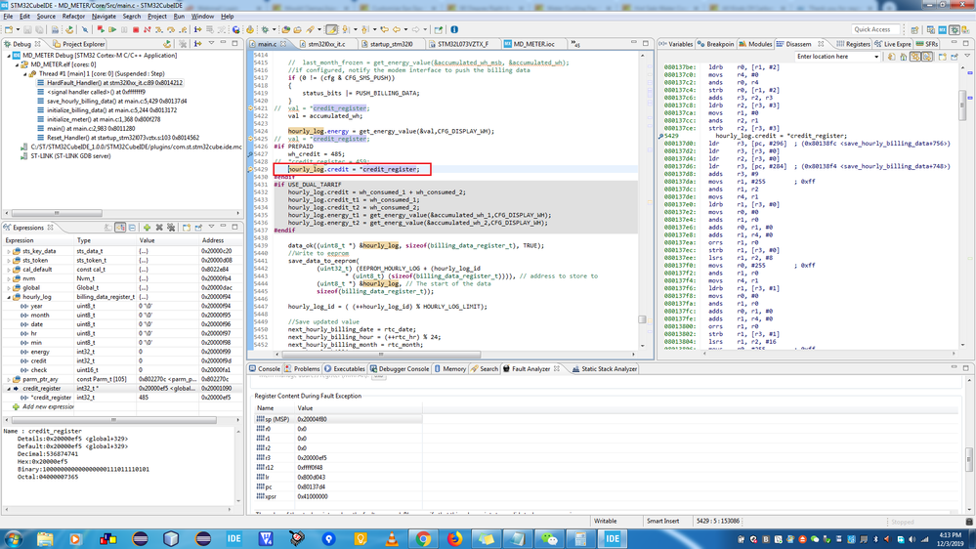976x549 pixels.
Task: Click the red Terminate debug icon
Action: click(x=135, y=29)
